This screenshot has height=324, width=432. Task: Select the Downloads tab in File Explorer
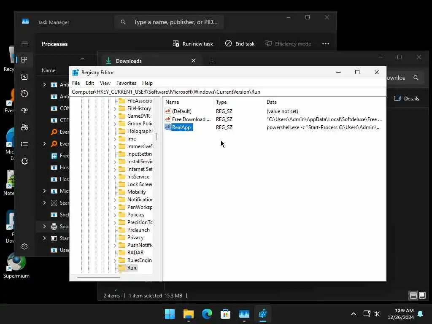(151, 61)
